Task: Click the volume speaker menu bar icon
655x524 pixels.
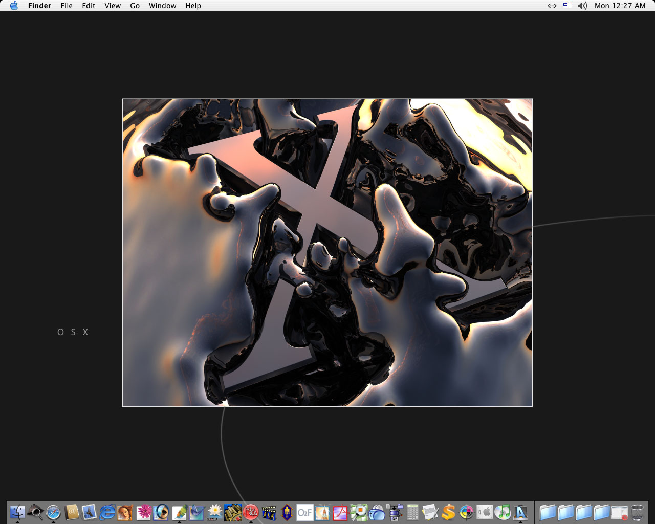Action: (x=582, y=6)
